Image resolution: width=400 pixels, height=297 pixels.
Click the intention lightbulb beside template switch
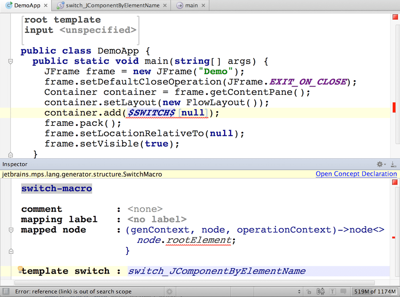click(x=20, y=269)
